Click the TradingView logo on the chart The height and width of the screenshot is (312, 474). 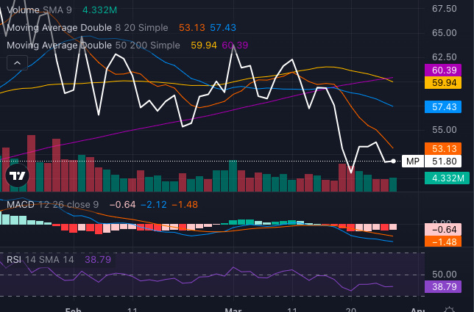pyautogui.click(x=17, y=175)
